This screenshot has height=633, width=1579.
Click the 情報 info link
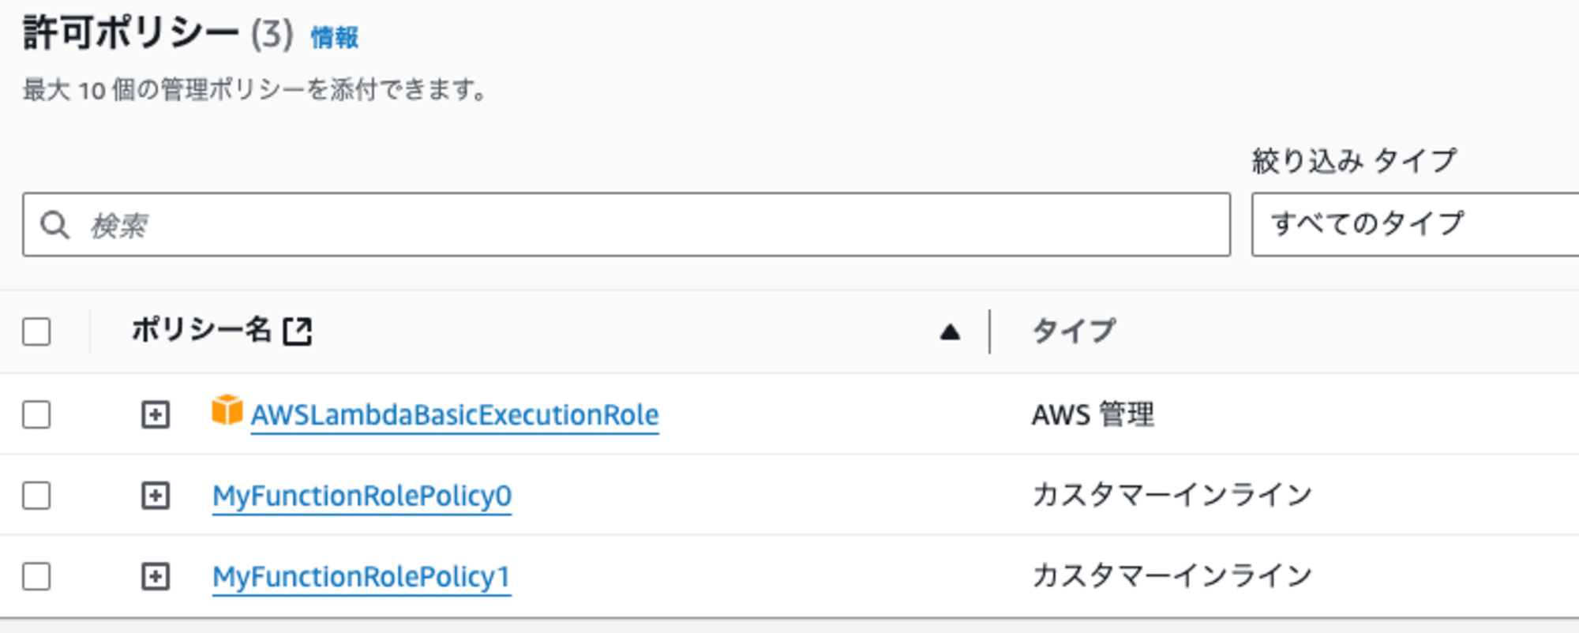[335, 37]
